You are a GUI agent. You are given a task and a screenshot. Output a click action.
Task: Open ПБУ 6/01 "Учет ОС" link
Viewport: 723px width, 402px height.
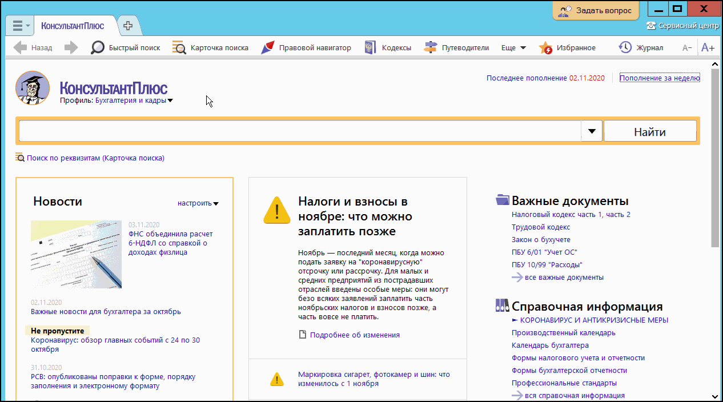(545, 252)
